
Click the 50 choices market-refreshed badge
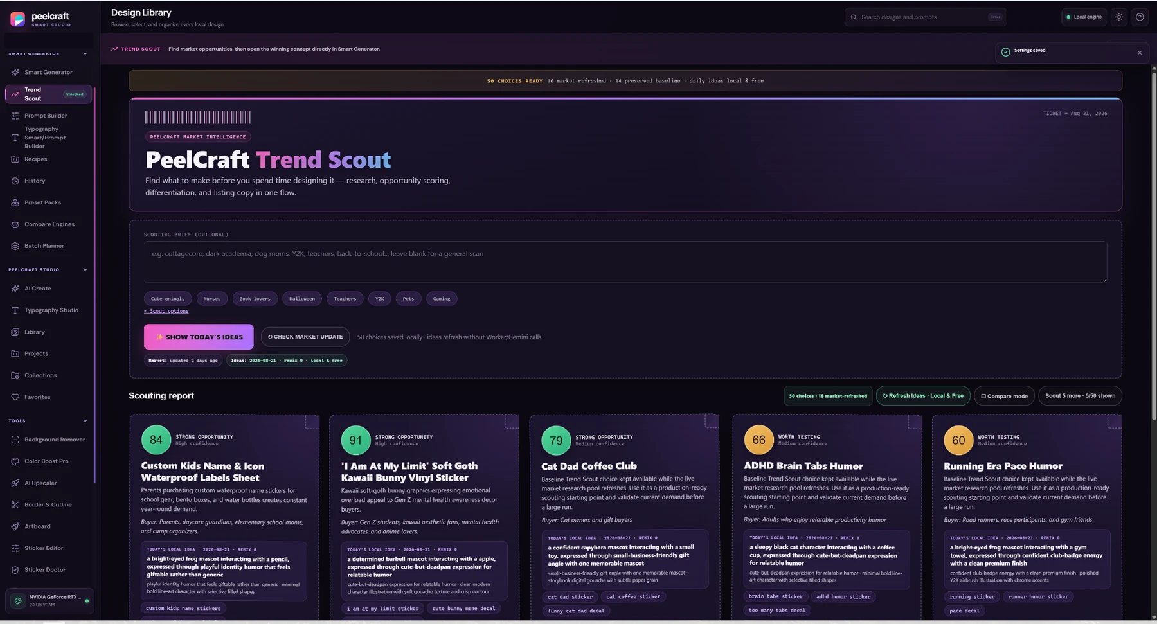tap(828, 396)
